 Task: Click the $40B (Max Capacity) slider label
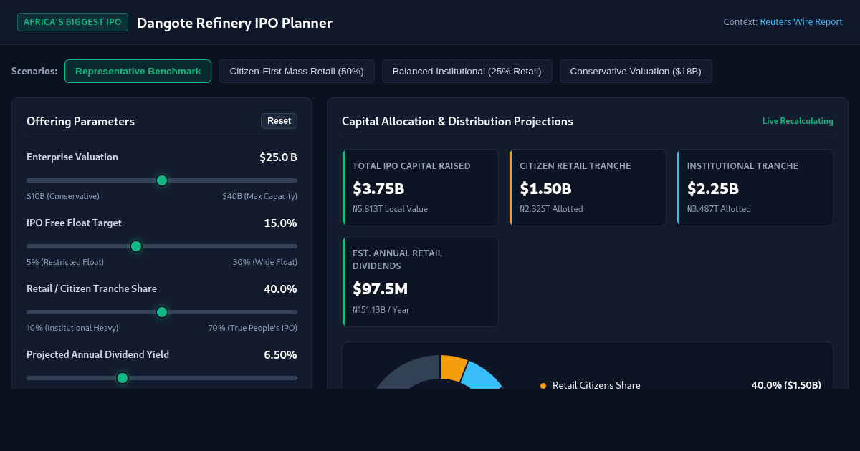(259, 196)
